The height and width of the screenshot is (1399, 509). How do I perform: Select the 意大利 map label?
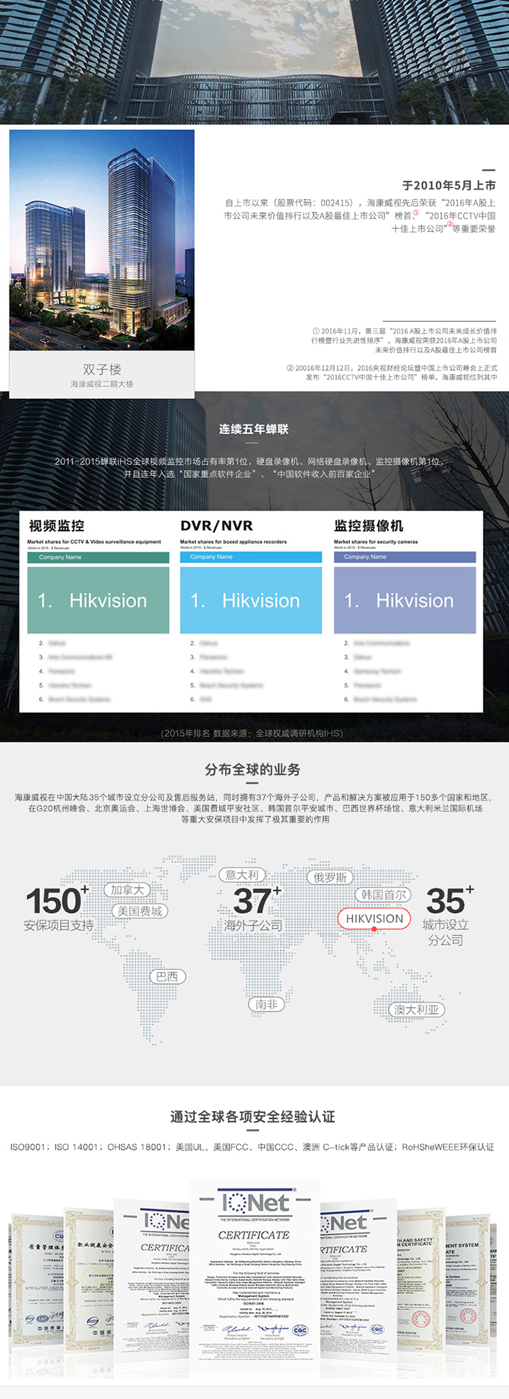[x=242, y=875]
